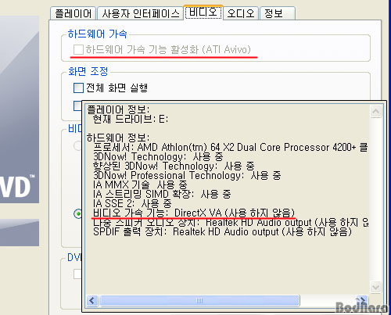This screenshot has height=315, width=391.
Task: Switch to the 플레이어 tab
Action: click(74, 13)
